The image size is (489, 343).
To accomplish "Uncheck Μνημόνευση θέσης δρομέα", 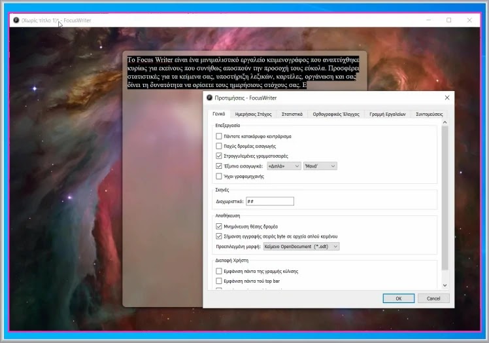I will coord(219,226).
